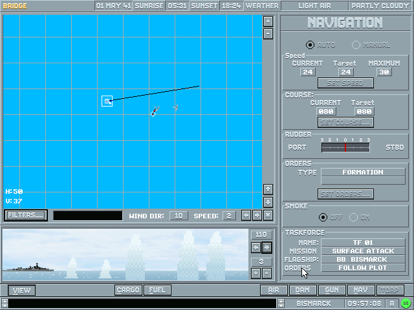Click the FOLLOW PLOT orders field
Viewport: 414px width, 310px height.
tap(363, 268)
